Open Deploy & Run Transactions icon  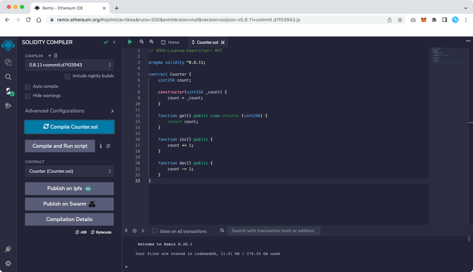click(8, 106)
